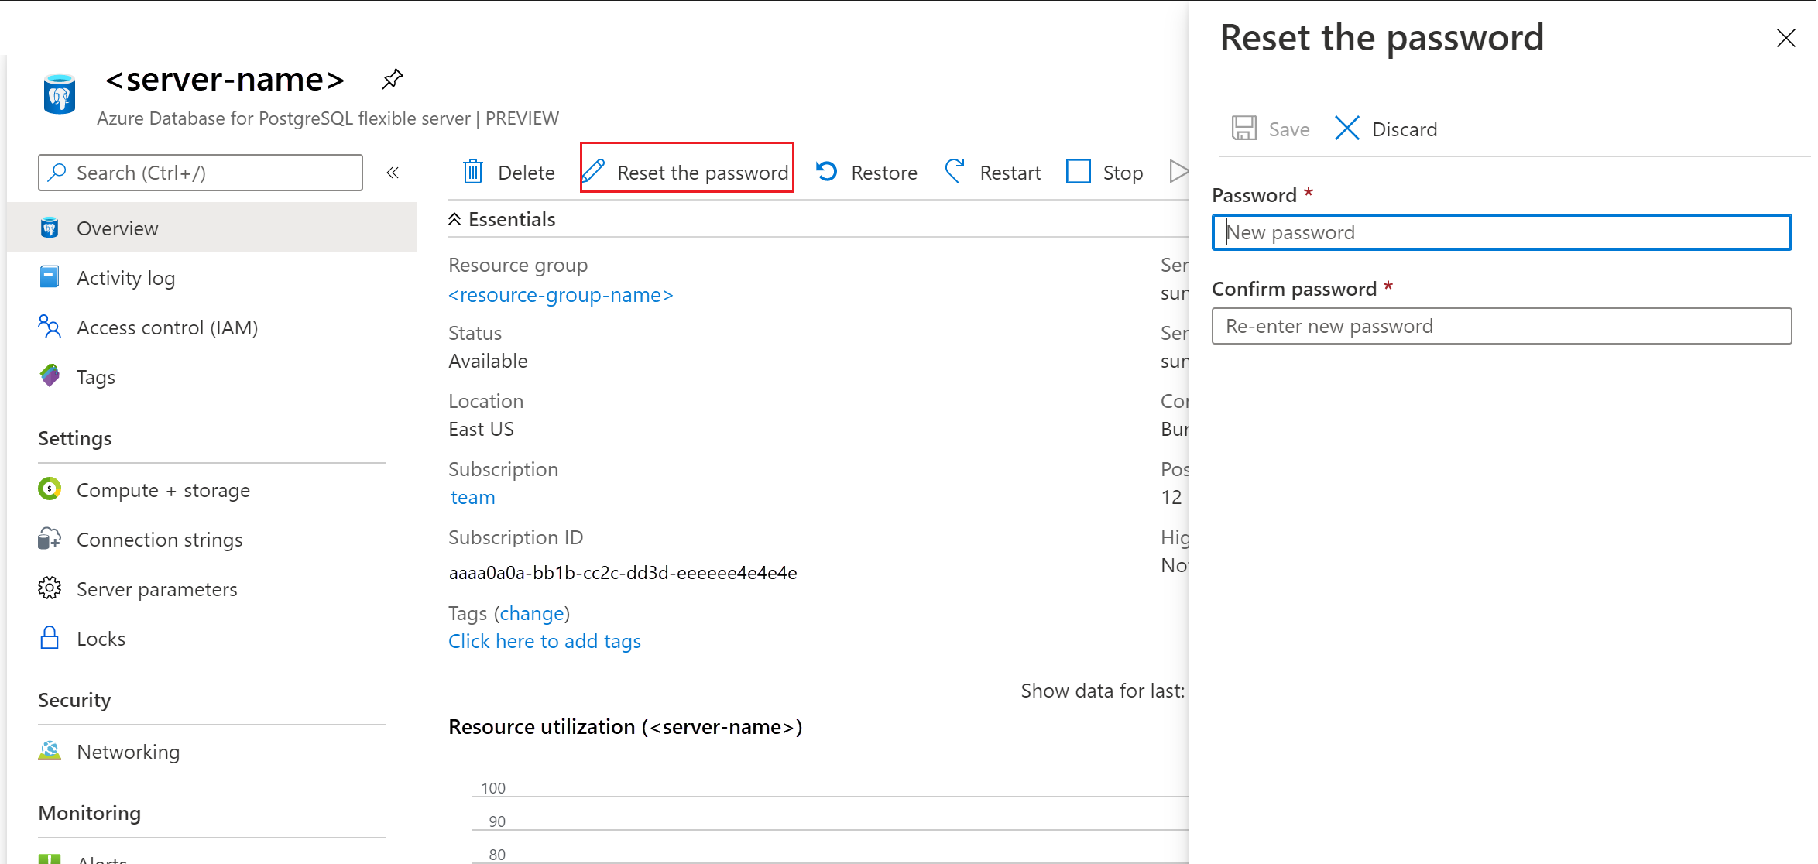Select the Overview menu item
This screenshot has width=1818, height=864.
click(118, 228)
